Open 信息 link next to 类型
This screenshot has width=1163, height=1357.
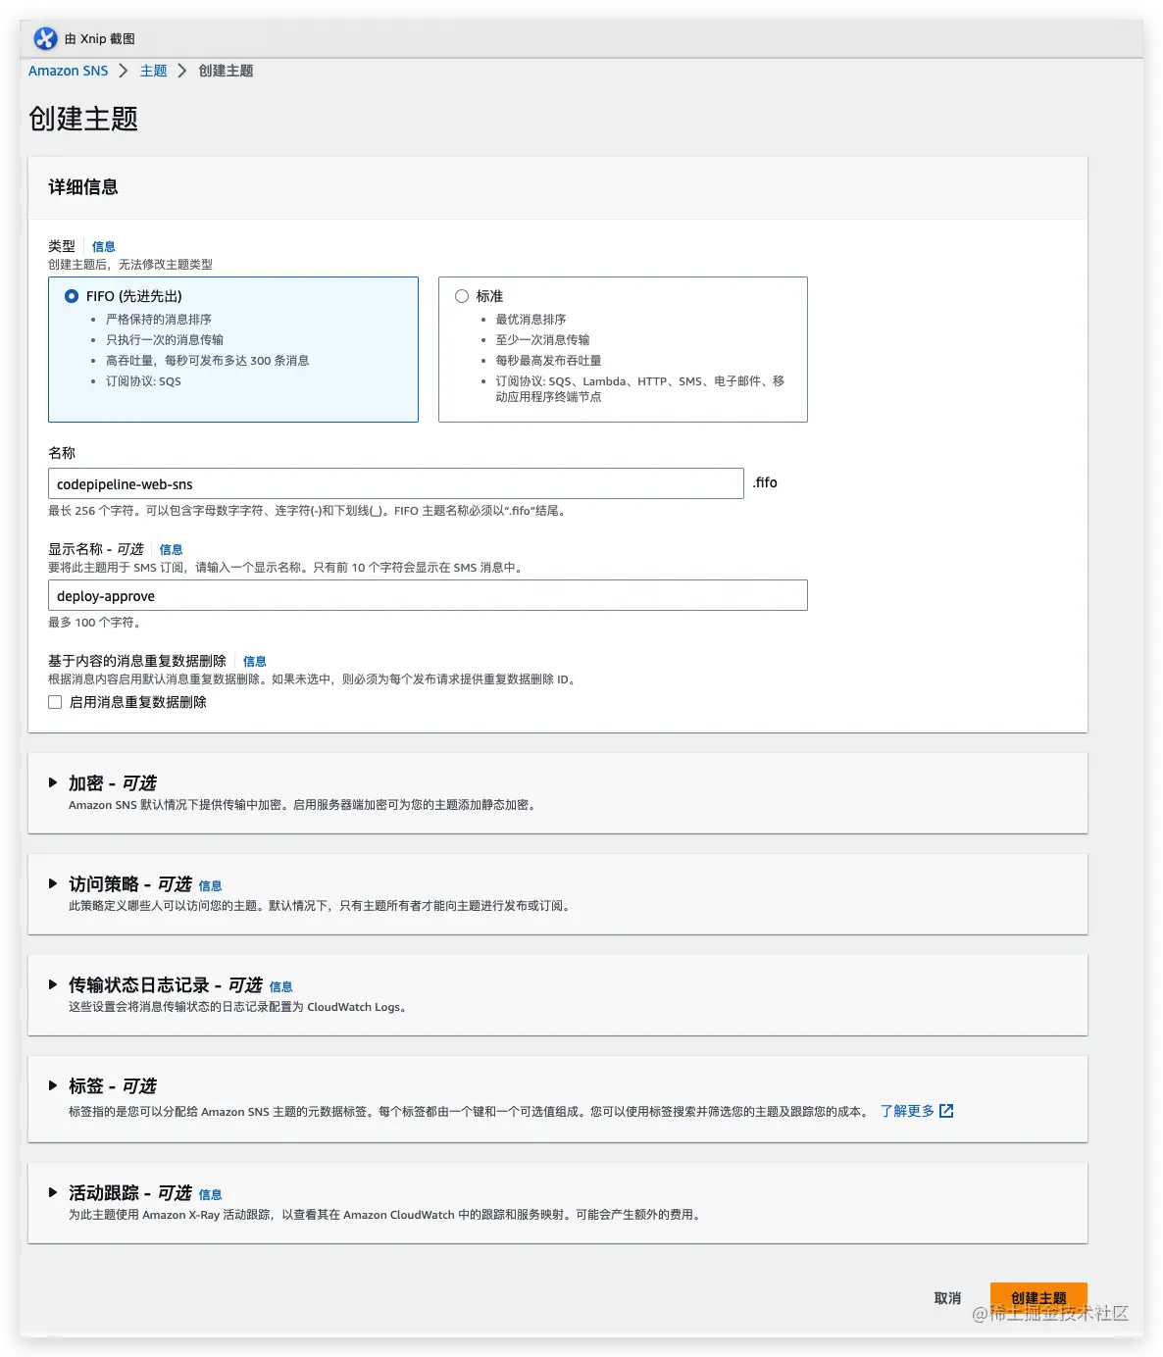tap(104, 246)
